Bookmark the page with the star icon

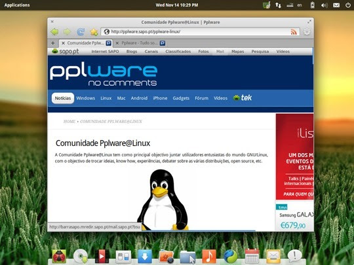[94, 32]
